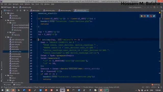This screenshot has width=163, height=92.
Task: Click the locate-file target icon in Project panel
Action: [x=17, y=10]
